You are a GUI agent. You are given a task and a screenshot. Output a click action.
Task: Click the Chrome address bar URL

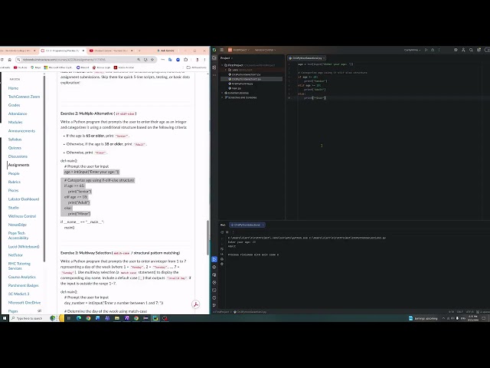point(64,60)
